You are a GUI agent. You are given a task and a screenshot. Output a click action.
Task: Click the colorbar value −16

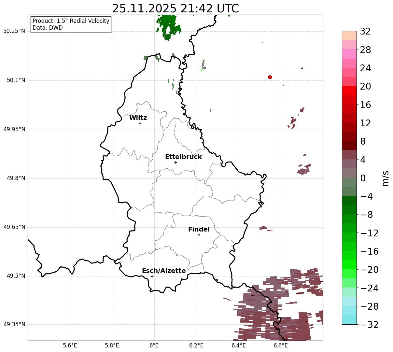369,251
